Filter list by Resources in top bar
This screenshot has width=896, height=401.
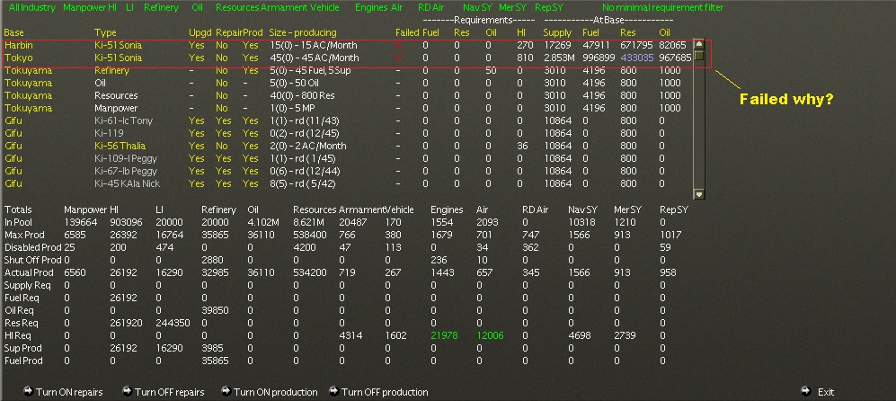coord(237,7)
